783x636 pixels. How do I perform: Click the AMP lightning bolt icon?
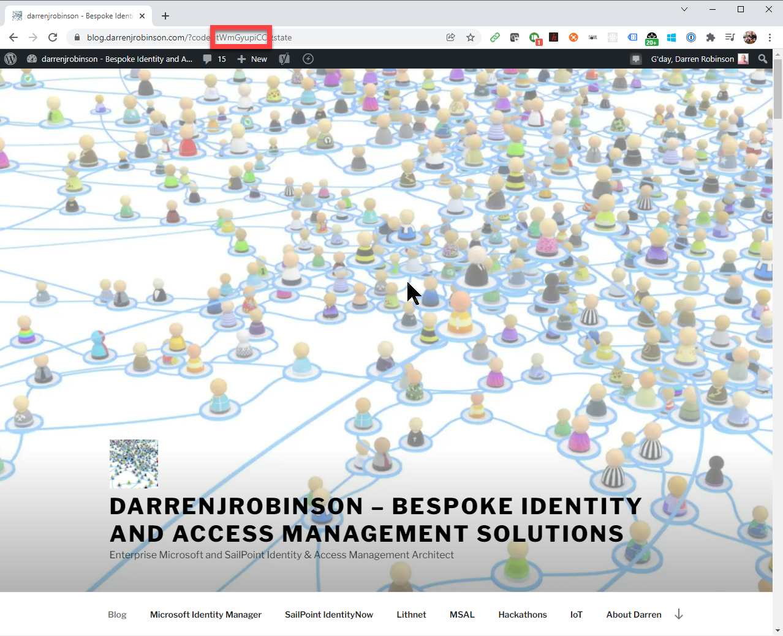[x=308, y=59]
